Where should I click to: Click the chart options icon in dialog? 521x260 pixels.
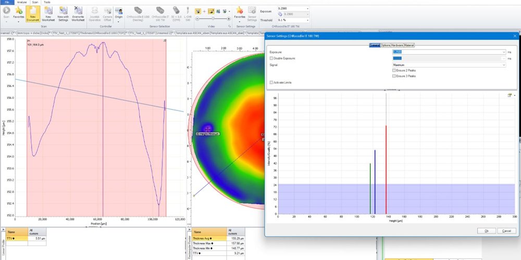point(510,96)
